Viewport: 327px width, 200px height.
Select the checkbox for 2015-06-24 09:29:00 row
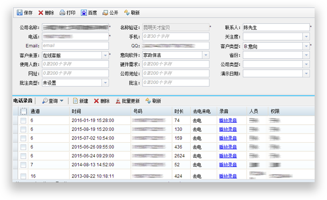[23, 156]
